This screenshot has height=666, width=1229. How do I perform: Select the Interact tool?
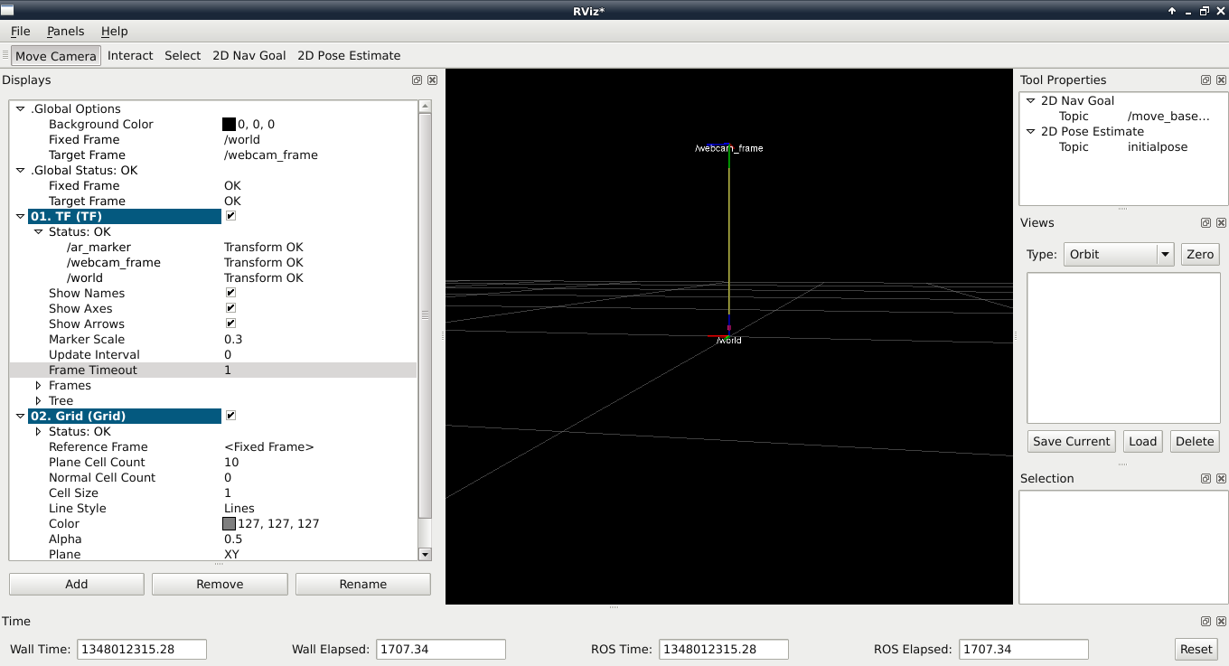tap(130, 56)
